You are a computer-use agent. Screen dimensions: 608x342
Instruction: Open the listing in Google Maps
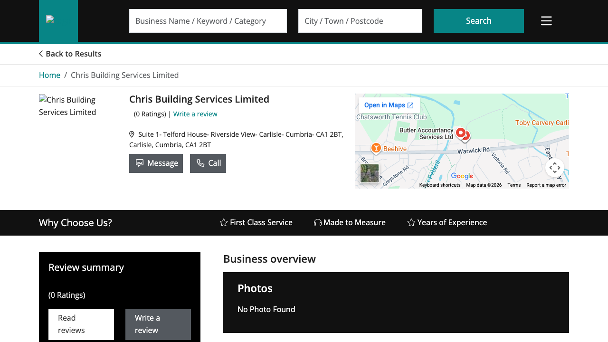pyautogui.click(x=389, y=105)
